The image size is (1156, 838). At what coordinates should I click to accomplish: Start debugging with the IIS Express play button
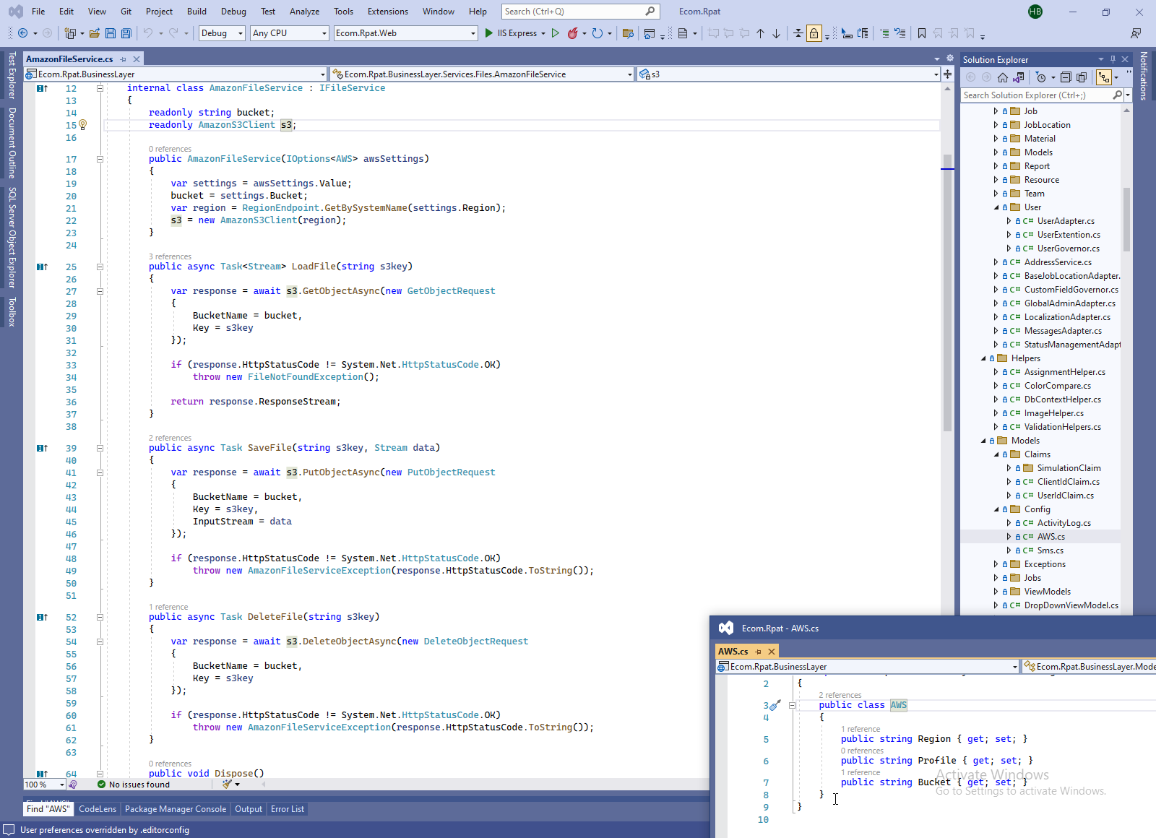489,33
